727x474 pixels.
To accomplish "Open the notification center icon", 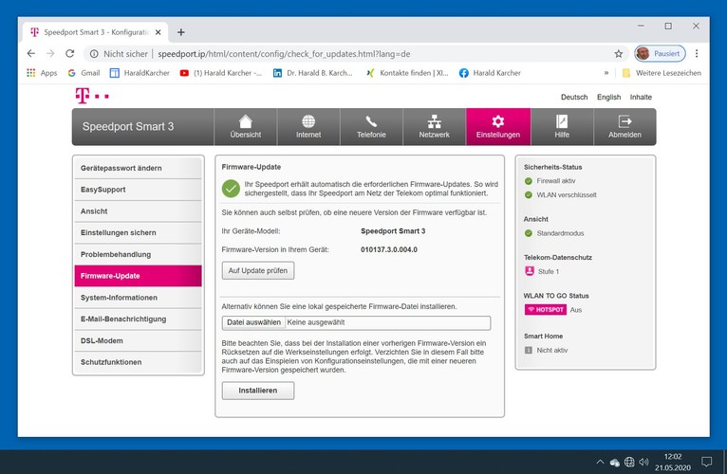I will (x=707, y=462).
